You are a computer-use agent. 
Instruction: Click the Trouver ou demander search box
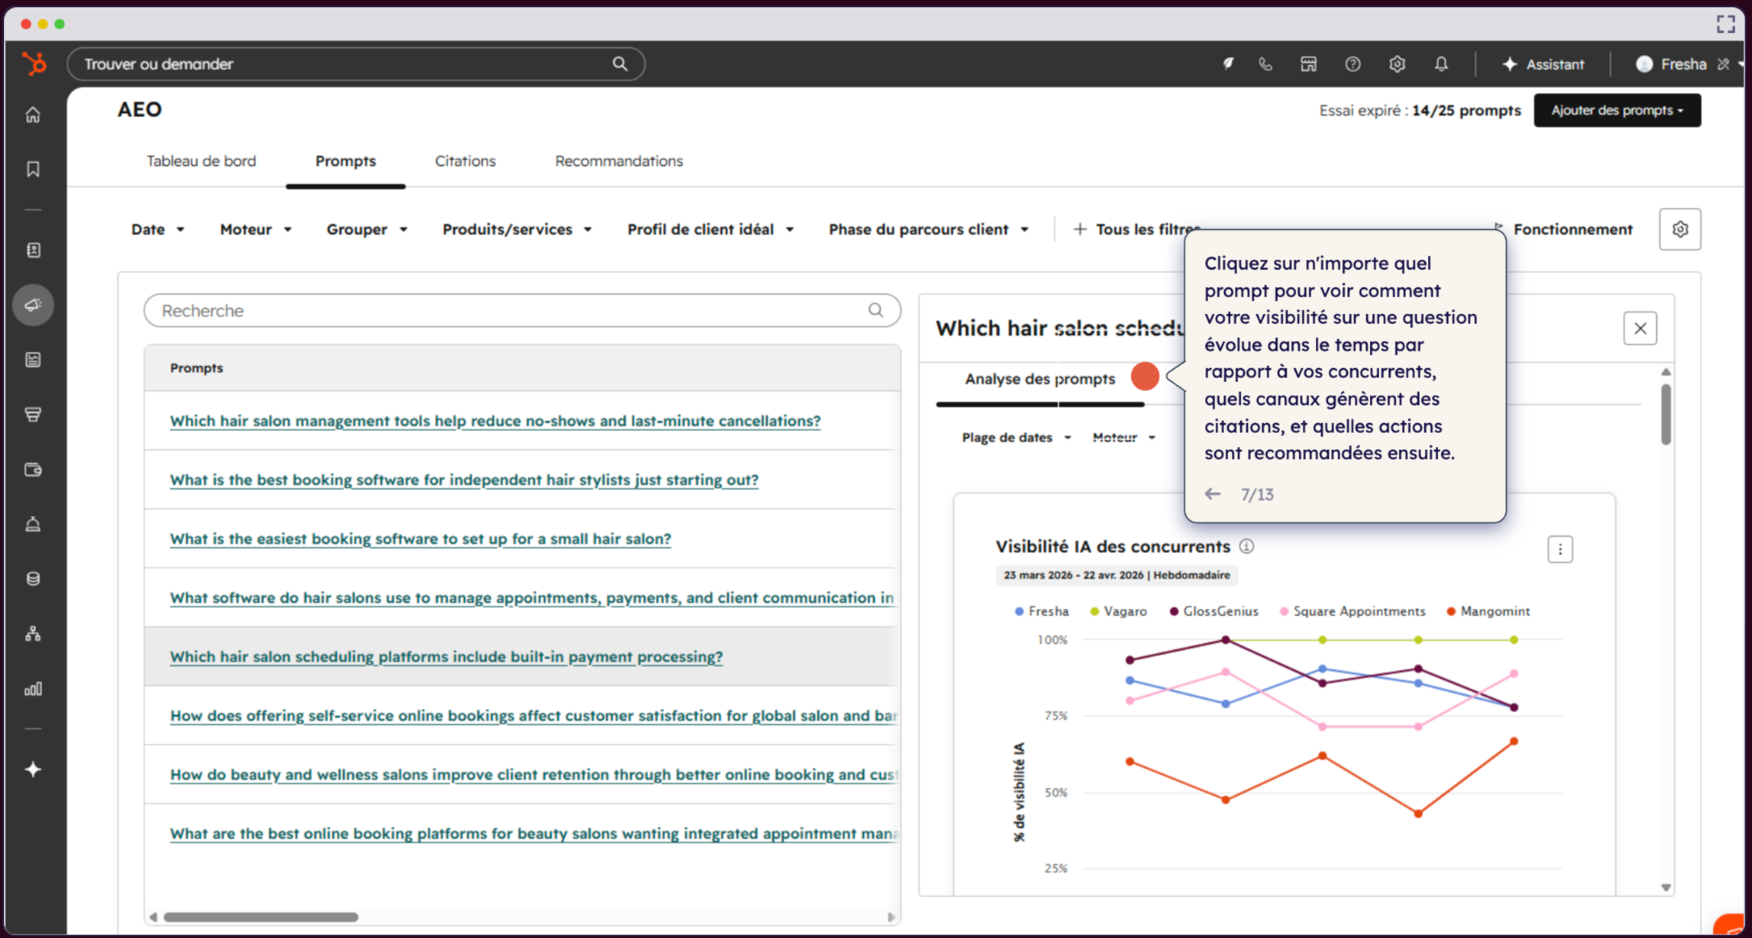point(356,64)
